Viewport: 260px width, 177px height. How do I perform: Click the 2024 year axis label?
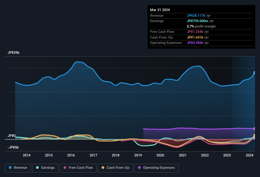pyautogui.click(x=250, y=155)
